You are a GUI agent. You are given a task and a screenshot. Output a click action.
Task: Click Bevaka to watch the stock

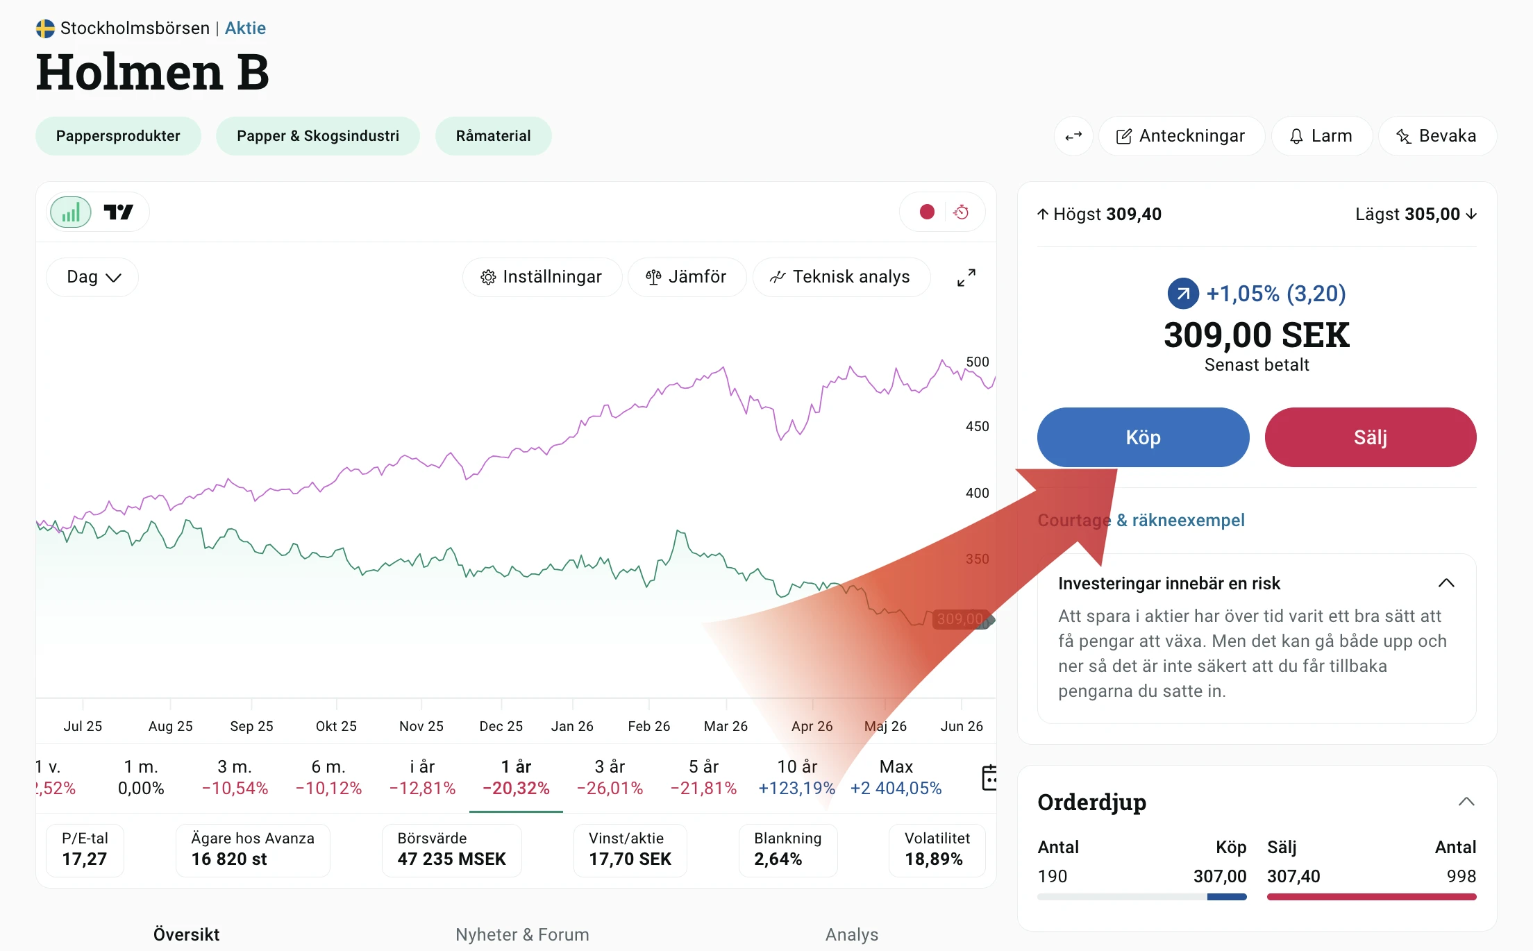(1437, 136)
